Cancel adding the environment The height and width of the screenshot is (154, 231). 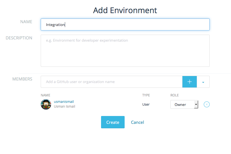(138, 122)
